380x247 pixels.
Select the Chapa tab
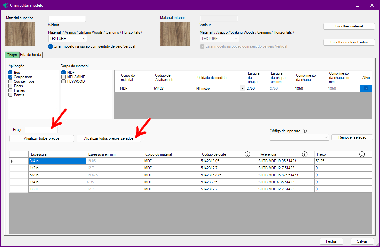coord(12,55)
